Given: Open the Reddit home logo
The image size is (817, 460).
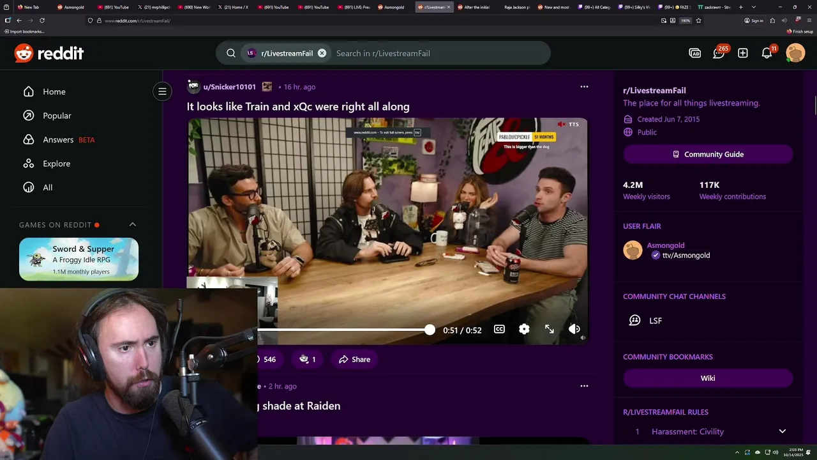Looking at the screenshot, I should coord(49,53).
